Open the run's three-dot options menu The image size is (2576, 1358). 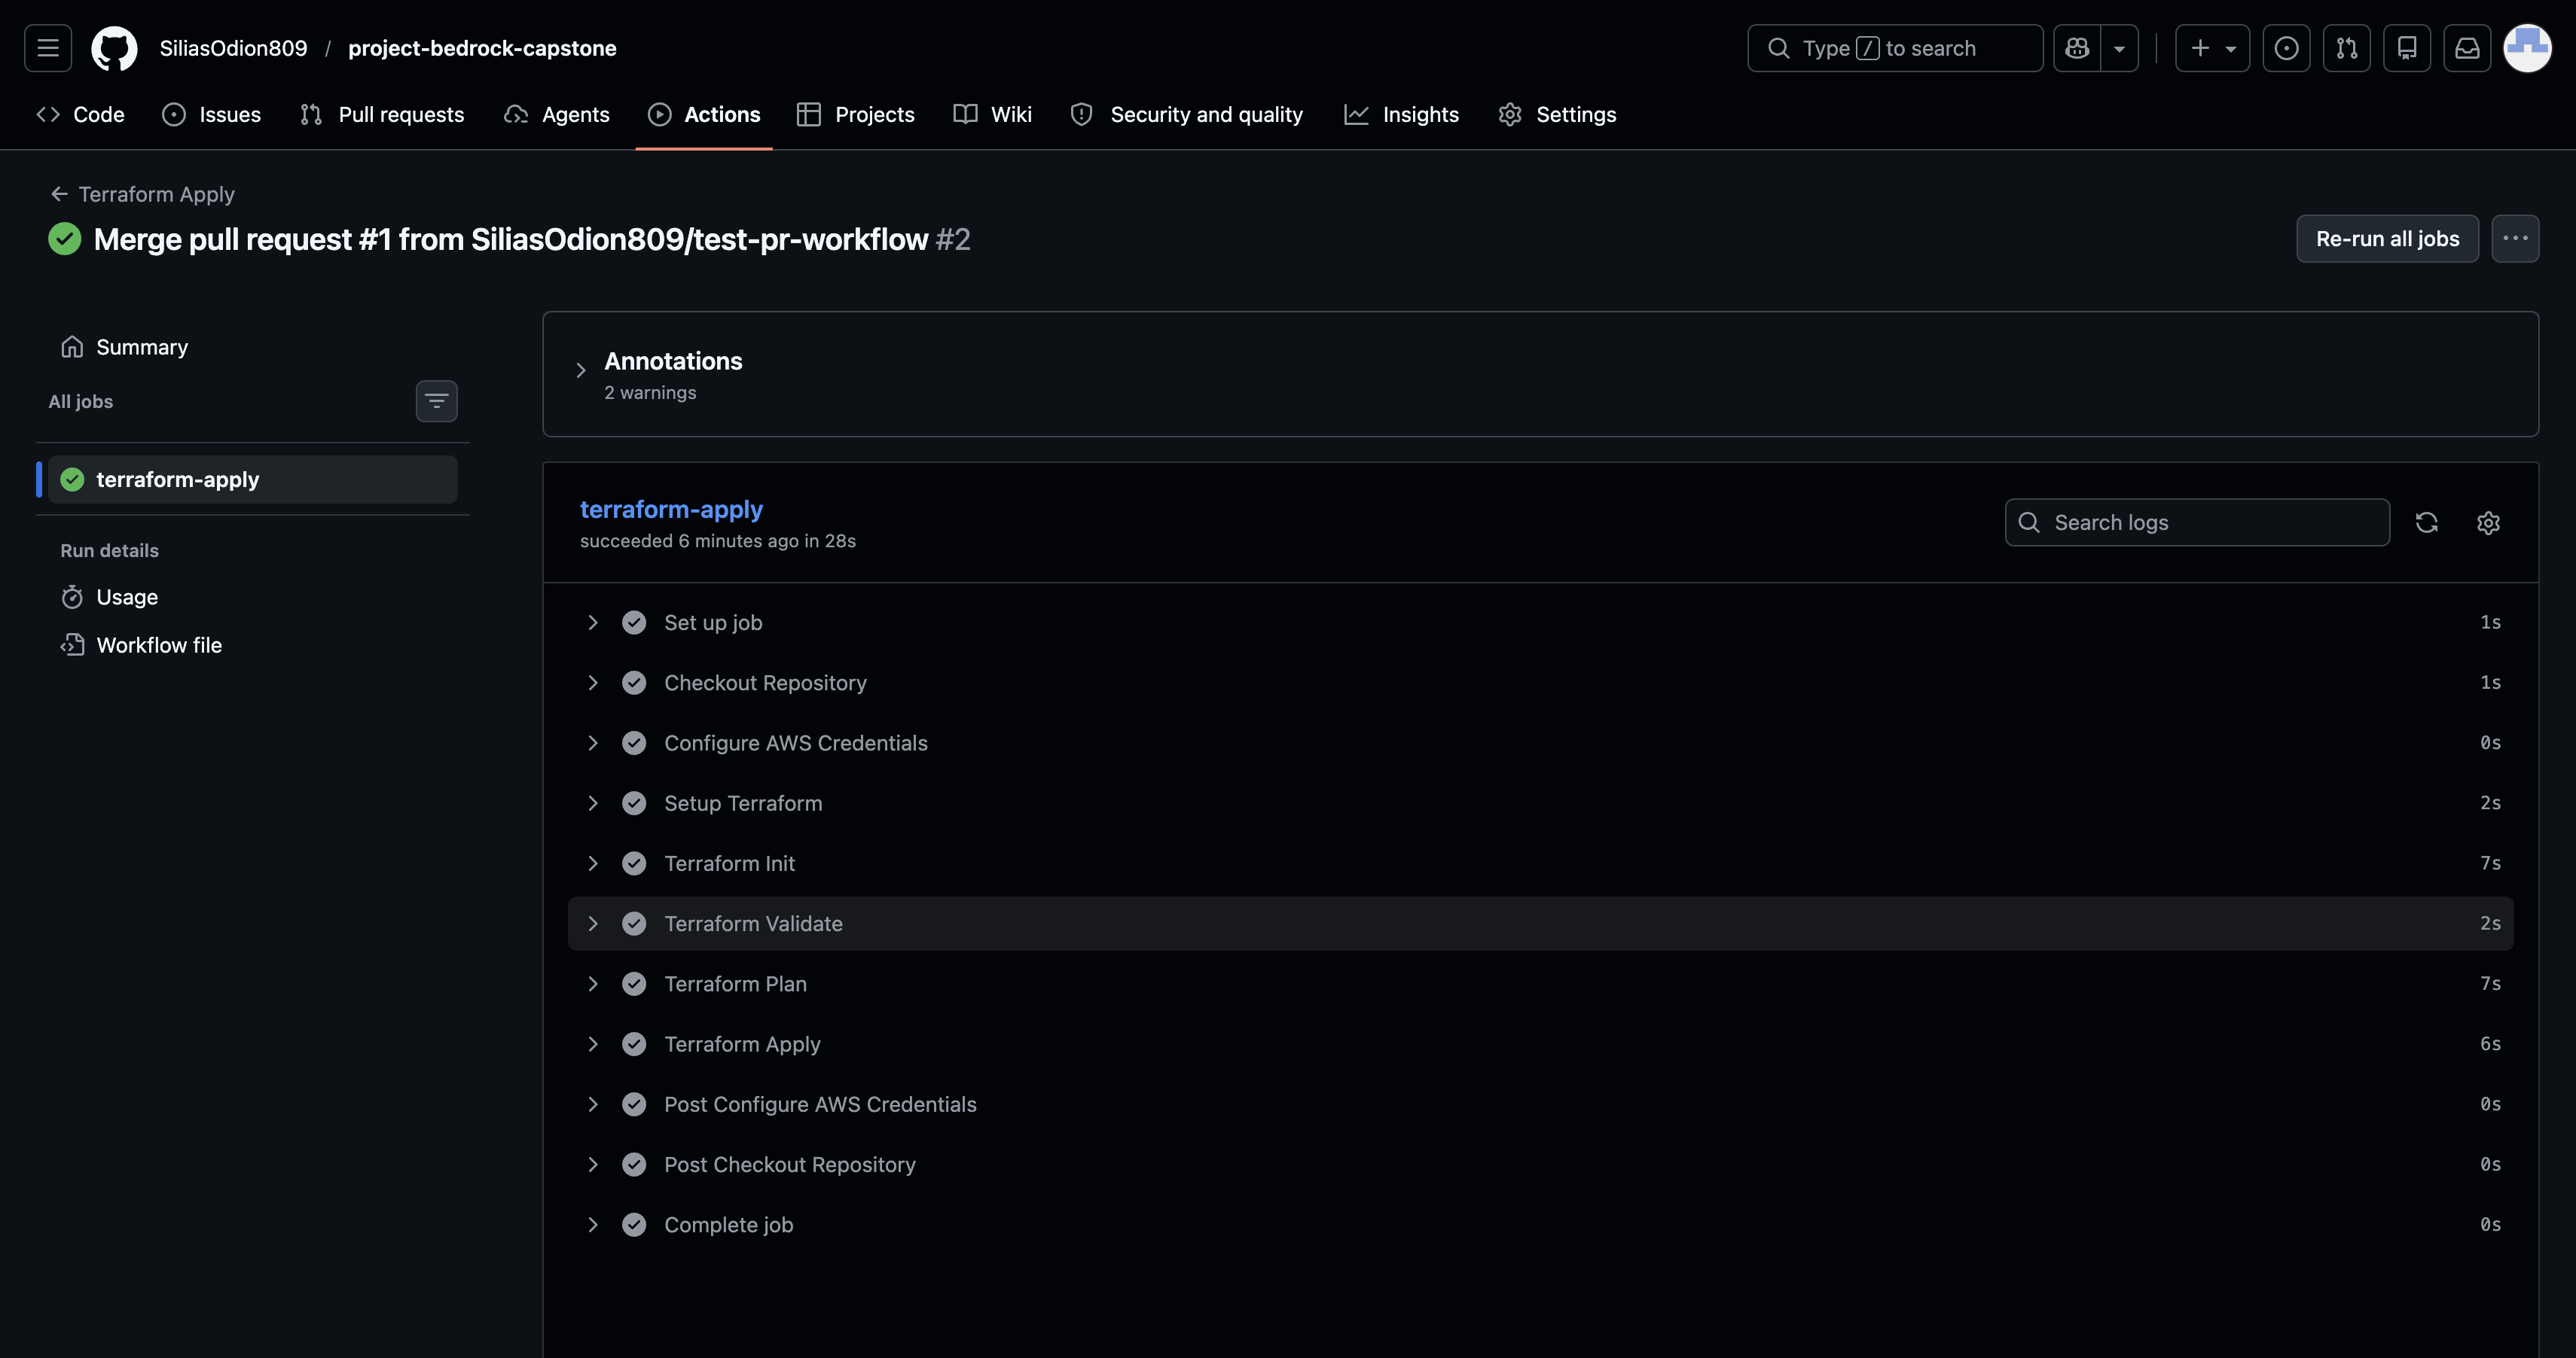2515,239
